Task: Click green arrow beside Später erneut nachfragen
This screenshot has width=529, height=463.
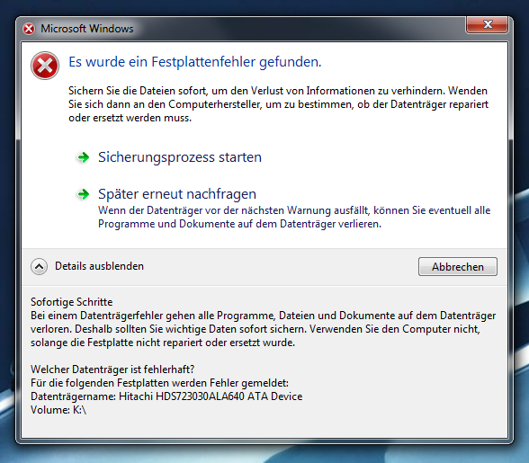Action: (83, 194)
